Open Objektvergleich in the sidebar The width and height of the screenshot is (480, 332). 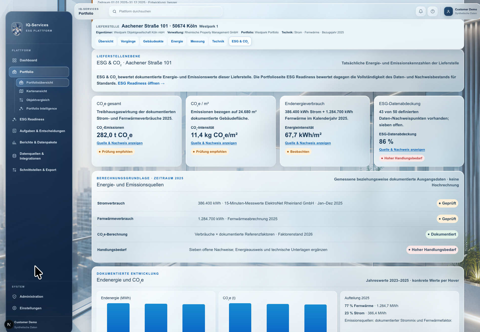pyautogui.click(x=43, y=100)
